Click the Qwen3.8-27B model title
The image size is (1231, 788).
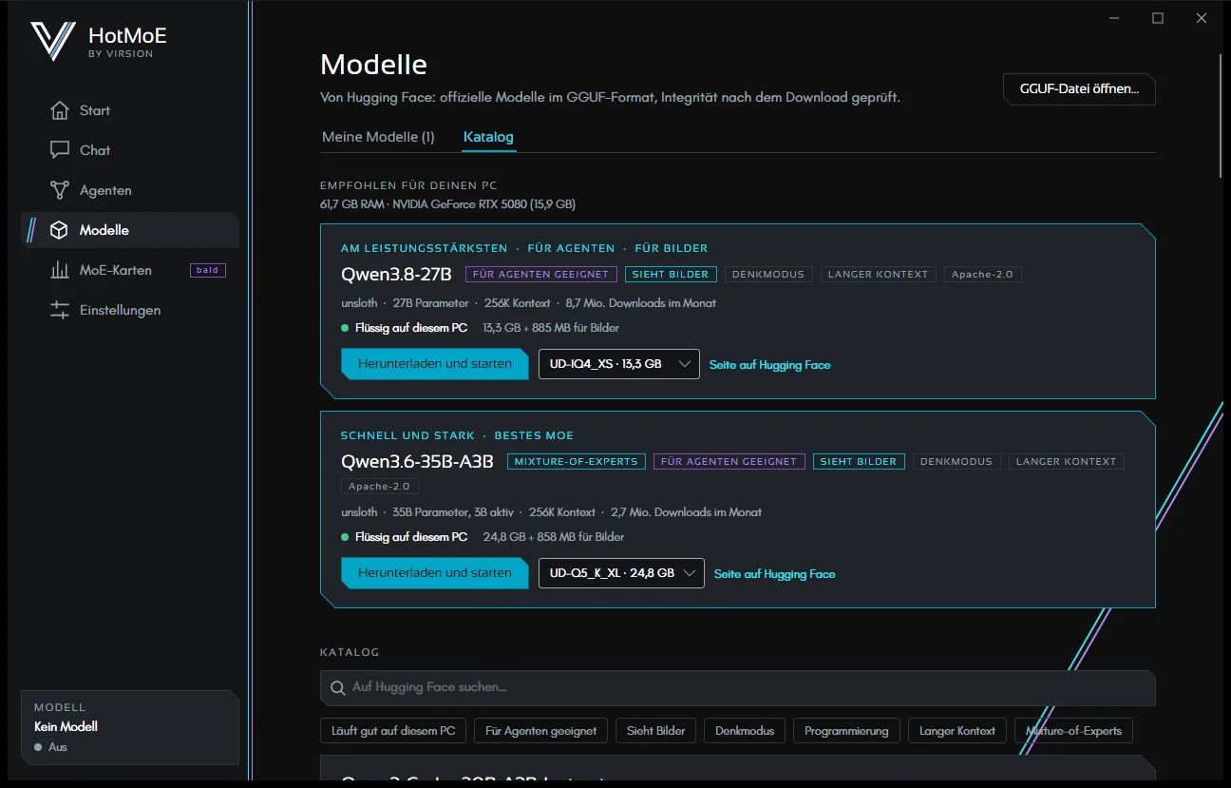point(396,274)
